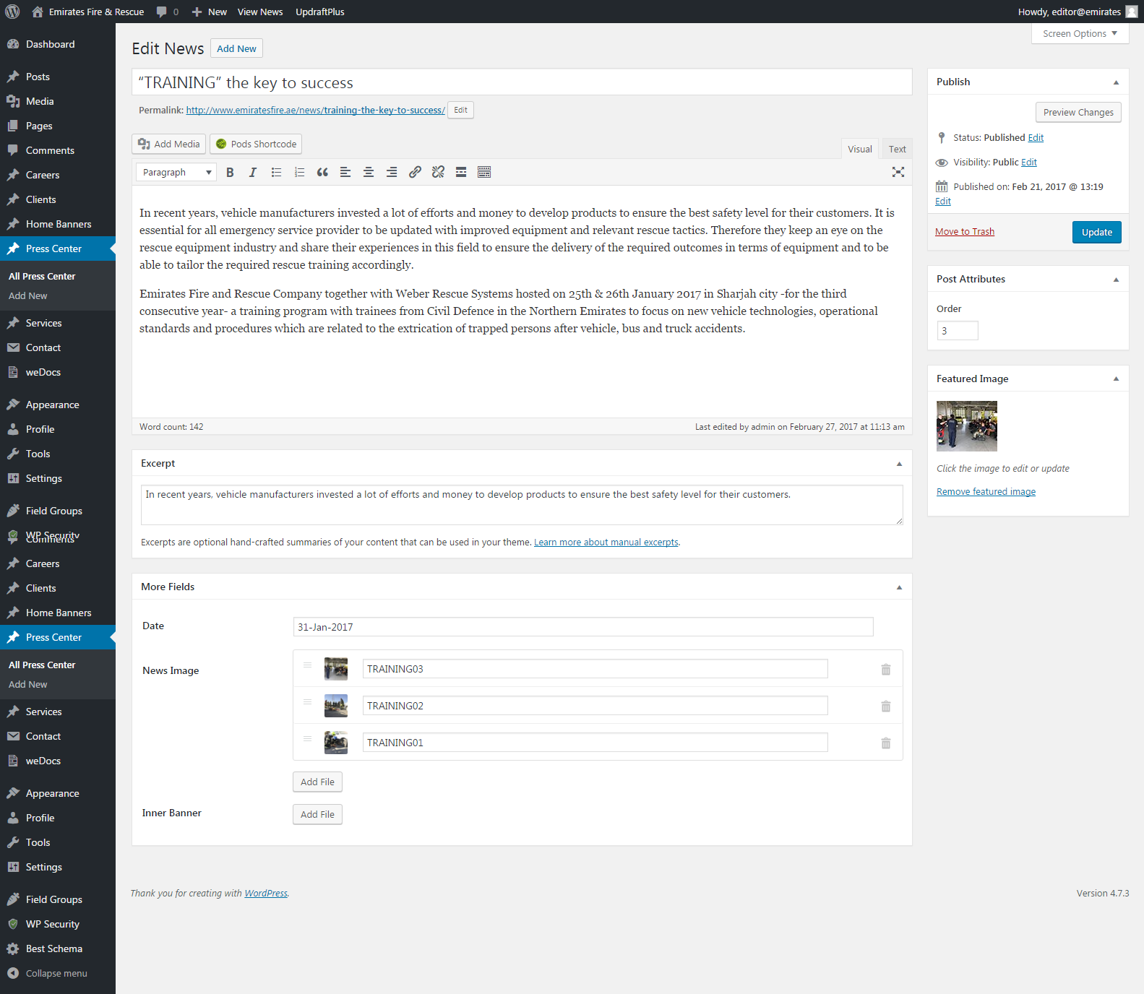
Task: Align text to center
Action: pos(369,172)
